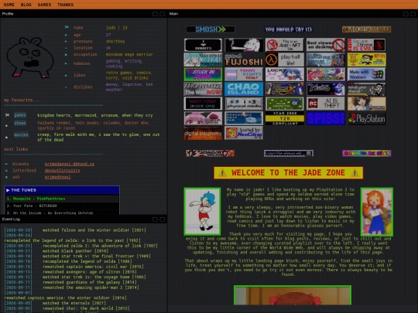This screenshot has height=313, width=418.
Task: Click the 'AI is theft' badge
Action: [325, 104]
